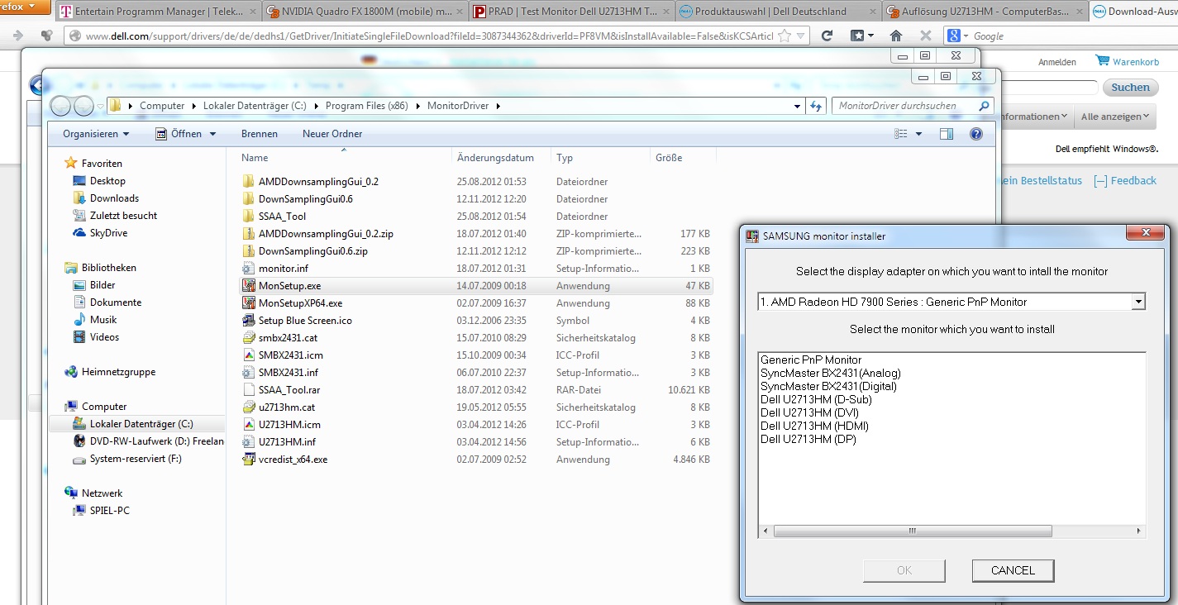
Task: Switch to Produktauswahl Dell Deutschland tab
Action: point(775,12)
